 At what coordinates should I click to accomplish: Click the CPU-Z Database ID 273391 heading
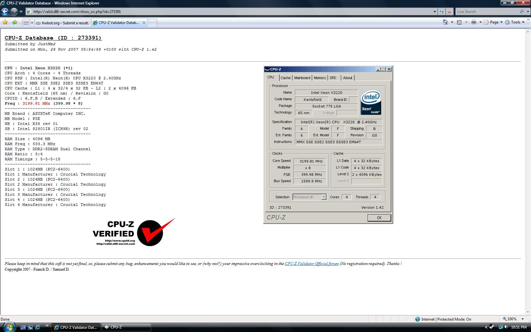(53, 38)
